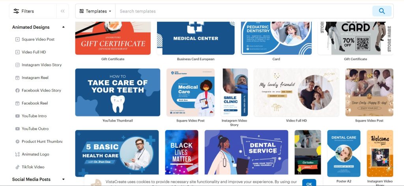Collapse sidebar with double chevron icon
The height and width of the screenshot is (186, 404).
click(63, 11)
